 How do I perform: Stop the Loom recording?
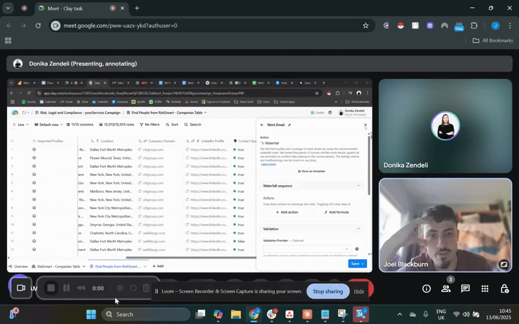[51, 288]
